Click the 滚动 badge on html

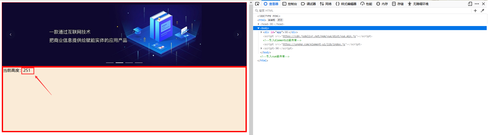pyautogui.click(x=280, y=20)
